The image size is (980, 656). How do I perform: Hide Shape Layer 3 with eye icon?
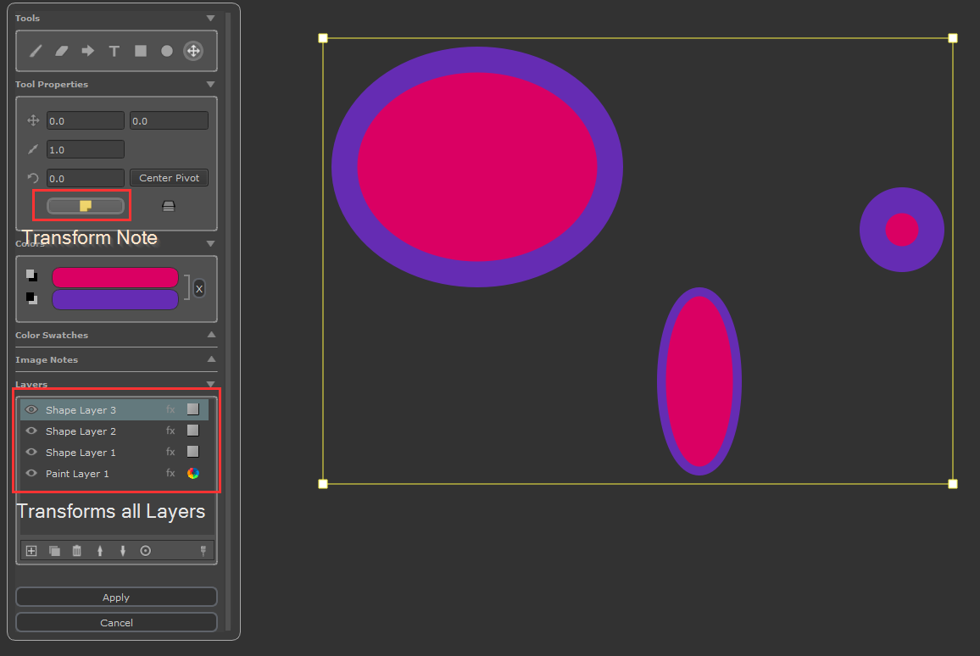point(31,410)
